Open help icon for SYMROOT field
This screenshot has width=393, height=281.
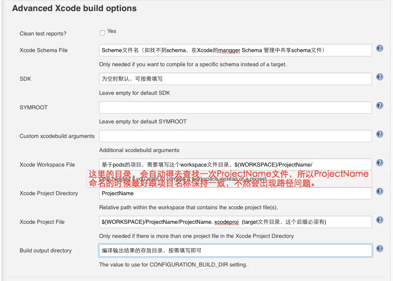coord(380,105)
